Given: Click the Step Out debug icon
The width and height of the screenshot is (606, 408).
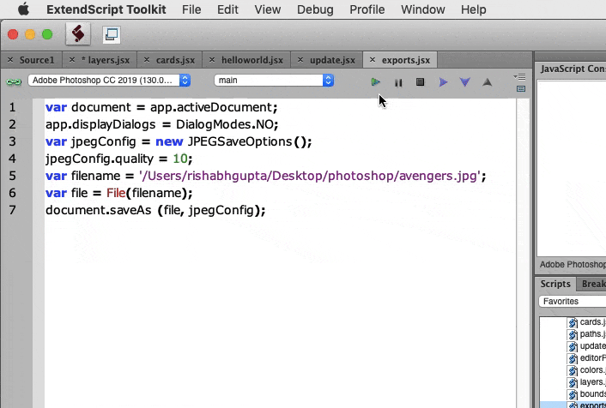Looking at the screenshot, I should click(488, 81).
